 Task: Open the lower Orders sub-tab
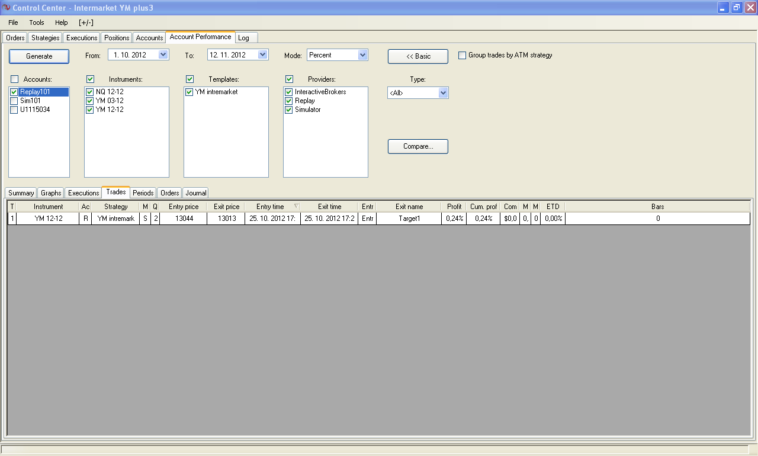(170, 193)
